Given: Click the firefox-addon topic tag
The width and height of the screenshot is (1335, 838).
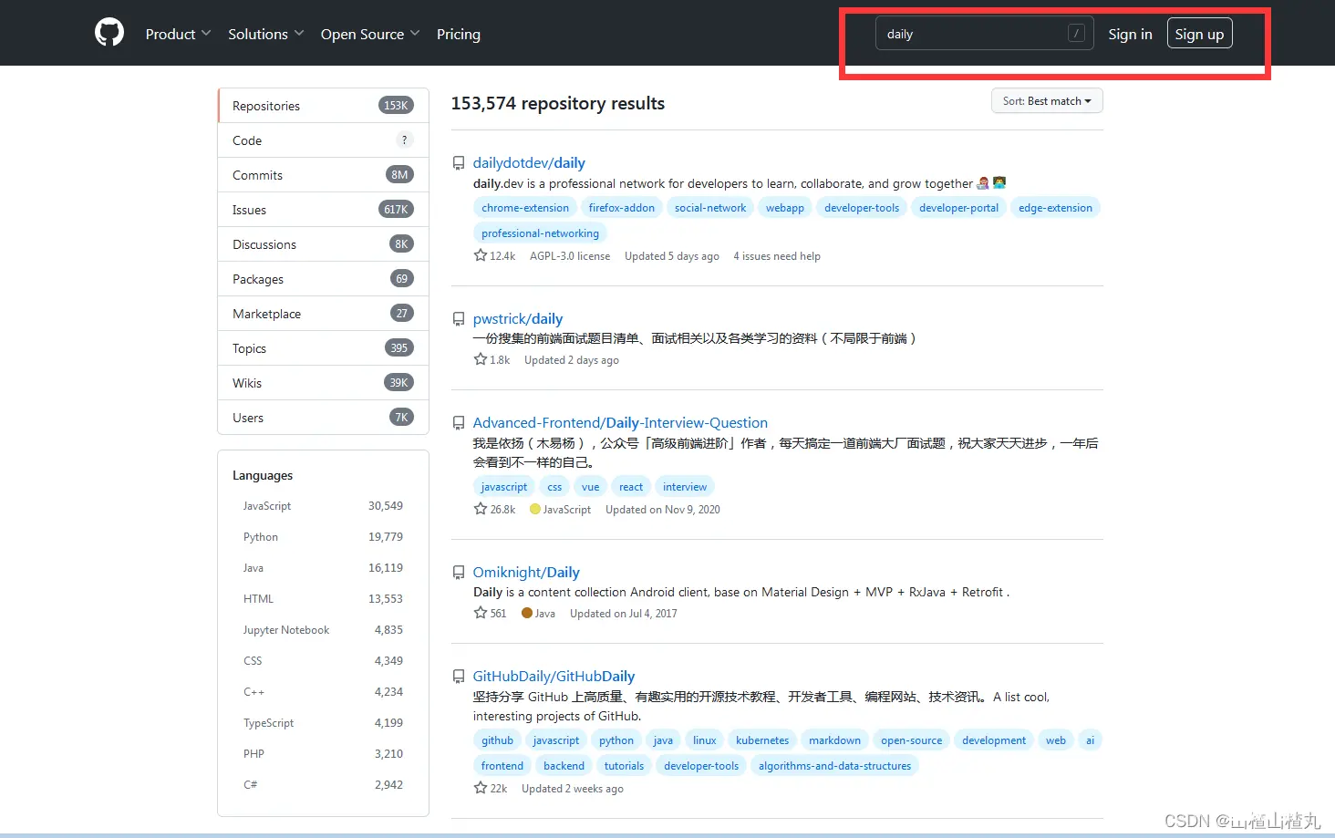Looking at the screenshot, I should [622, 208].
